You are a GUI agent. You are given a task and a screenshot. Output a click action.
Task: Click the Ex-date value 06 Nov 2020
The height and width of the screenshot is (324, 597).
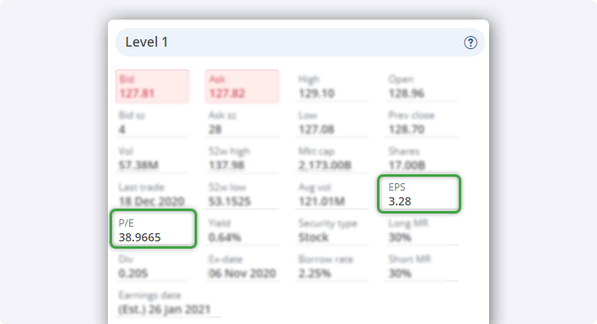(x=242, y=273)
